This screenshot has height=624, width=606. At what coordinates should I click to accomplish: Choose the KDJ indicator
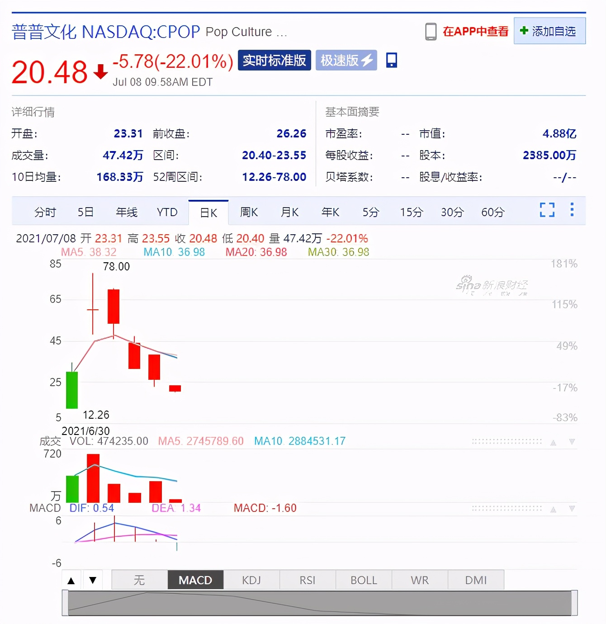coord(251,580)
